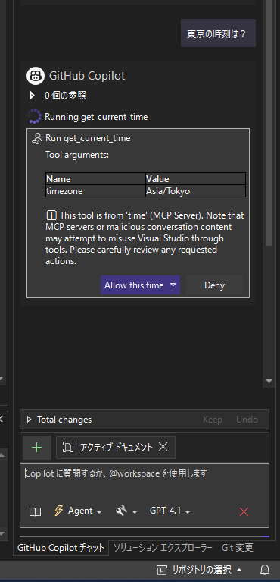Click the 東京の時刻は？ user message
The image size is (280, 582).
point(218,33)
